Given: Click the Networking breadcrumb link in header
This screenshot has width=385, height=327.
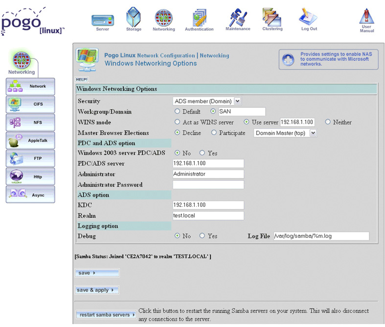Looking at the screenshot, I should coord(214,55).
